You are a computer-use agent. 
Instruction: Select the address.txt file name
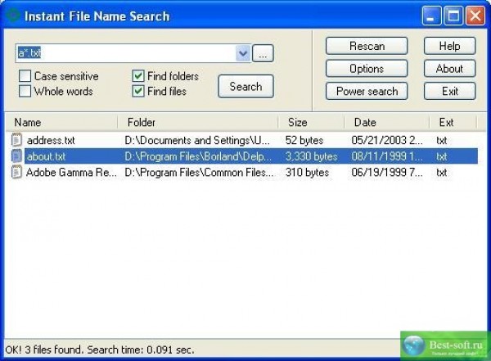[x=51, y=141]
